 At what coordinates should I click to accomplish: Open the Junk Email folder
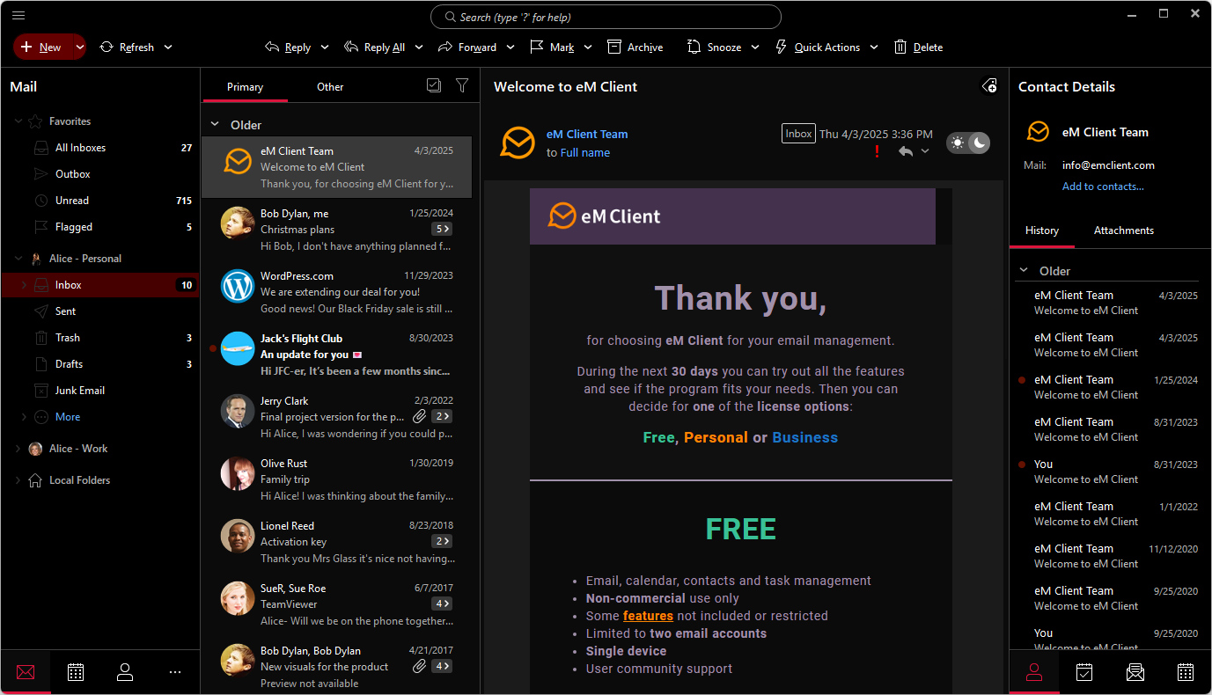click(x=100, y=391)
